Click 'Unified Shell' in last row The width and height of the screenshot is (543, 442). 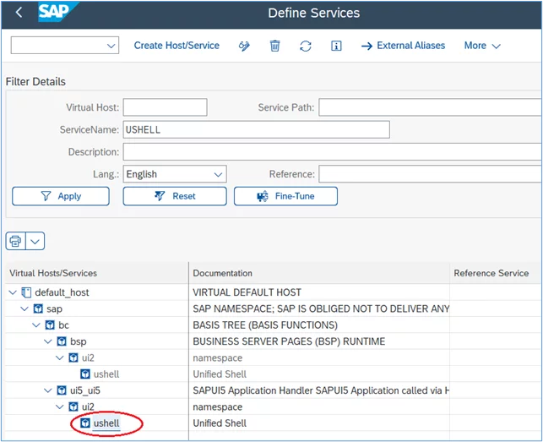tap(220, 423)
